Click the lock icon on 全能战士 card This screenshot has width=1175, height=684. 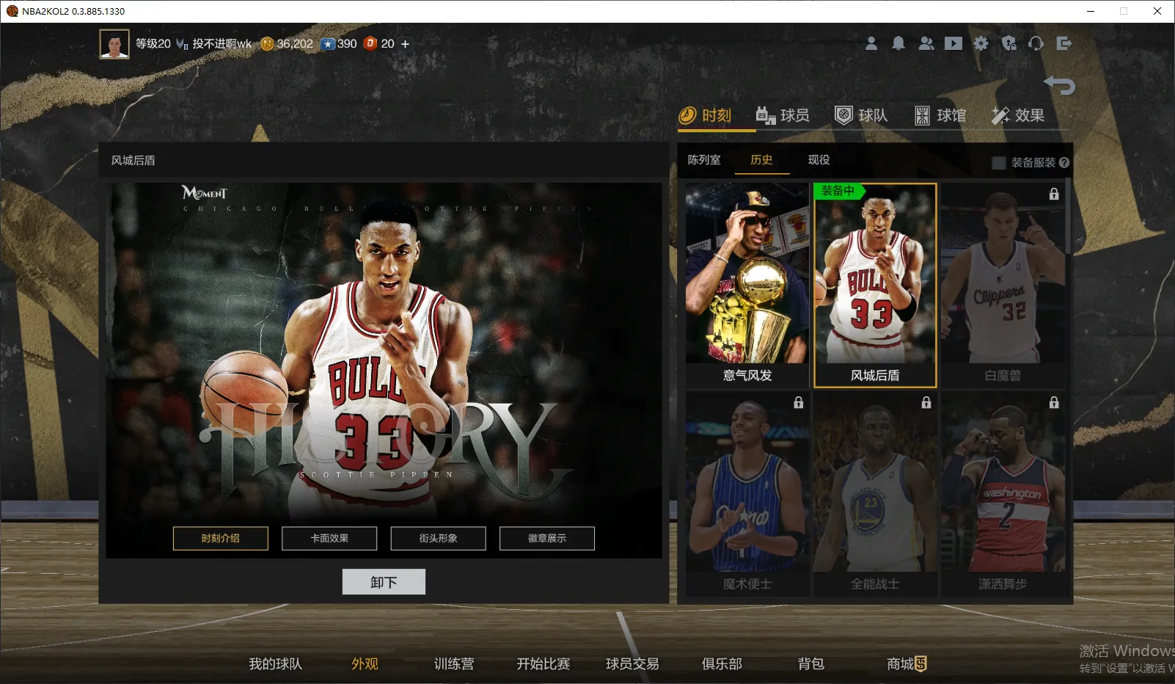[x=926, y=402]
